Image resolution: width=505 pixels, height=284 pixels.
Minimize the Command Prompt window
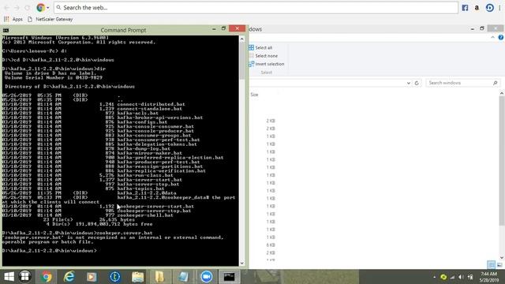(214, 29)
